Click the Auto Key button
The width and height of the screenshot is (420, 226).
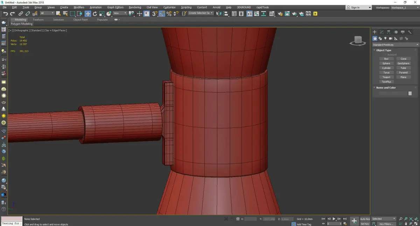coord(365,219)
